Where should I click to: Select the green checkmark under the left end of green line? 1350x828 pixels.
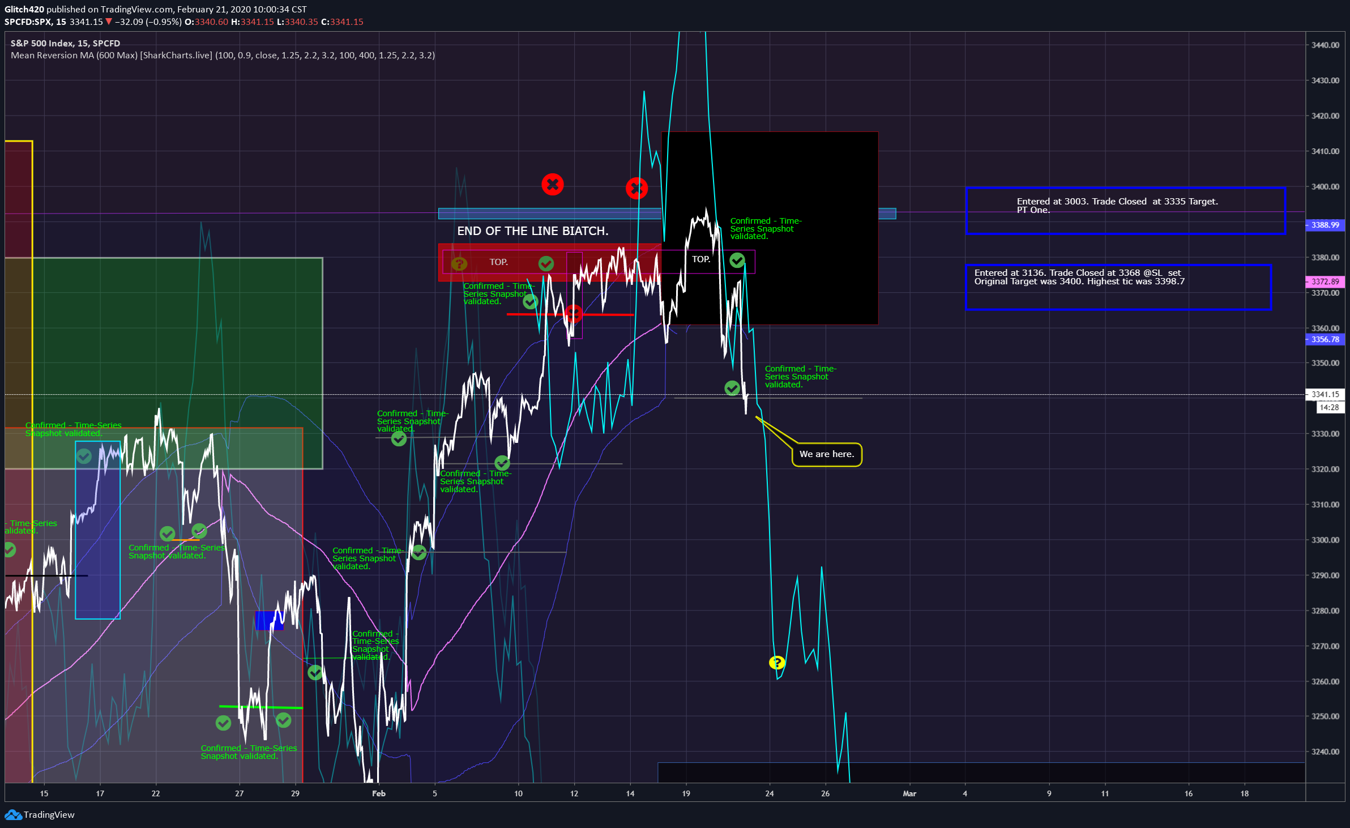(x=223, y=723)
